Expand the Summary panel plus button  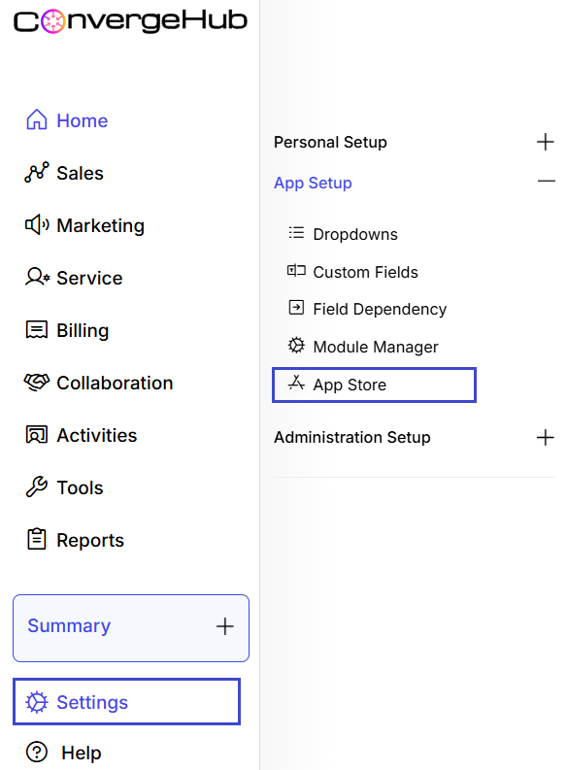click(x=225, y=626)
